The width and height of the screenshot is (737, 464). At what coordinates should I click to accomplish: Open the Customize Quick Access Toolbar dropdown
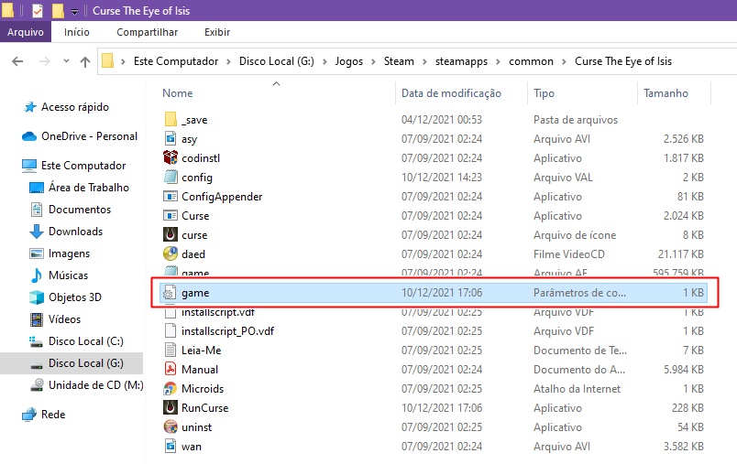(x=74, y=12)
